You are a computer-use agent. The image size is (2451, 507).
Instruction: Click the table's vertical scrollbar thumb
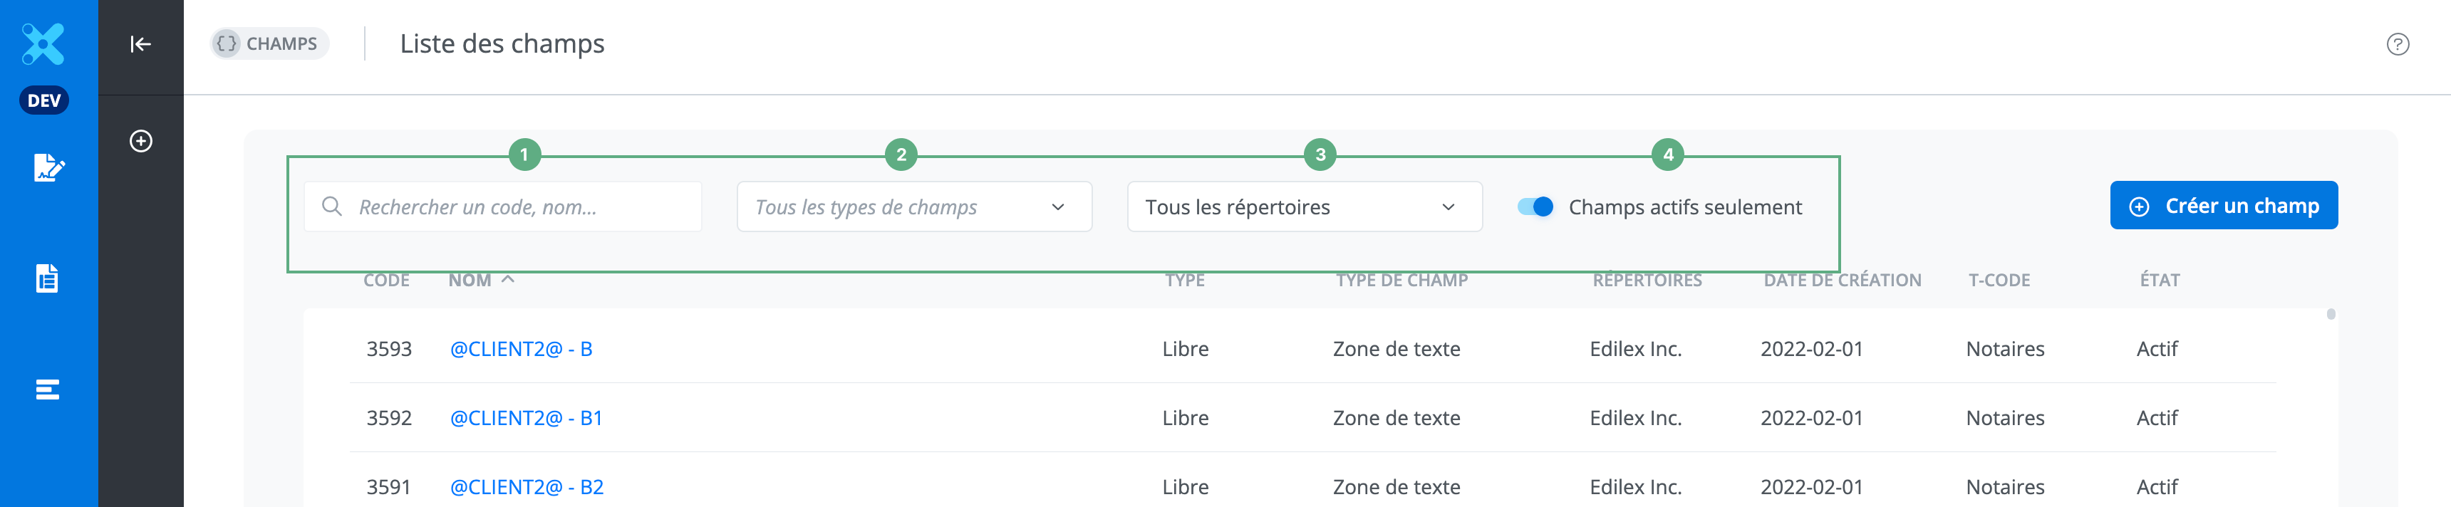point(2330,314)
